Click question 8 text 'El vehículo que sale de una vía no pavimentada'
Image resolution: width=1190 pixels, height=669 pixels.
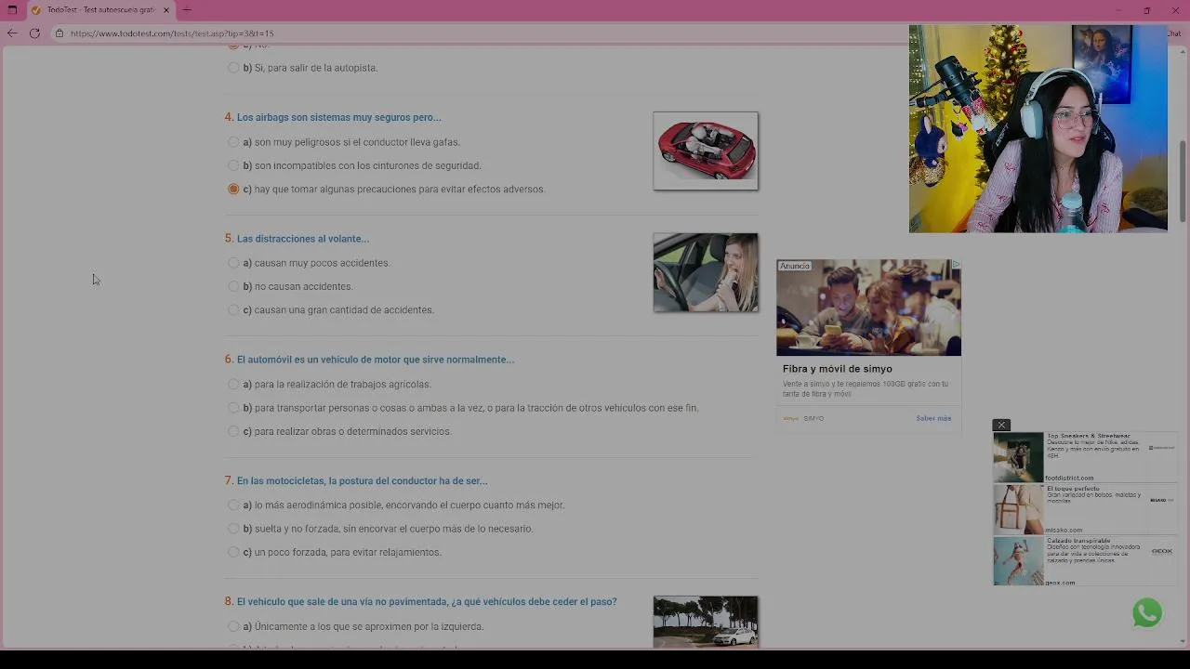tap(427, 602)
